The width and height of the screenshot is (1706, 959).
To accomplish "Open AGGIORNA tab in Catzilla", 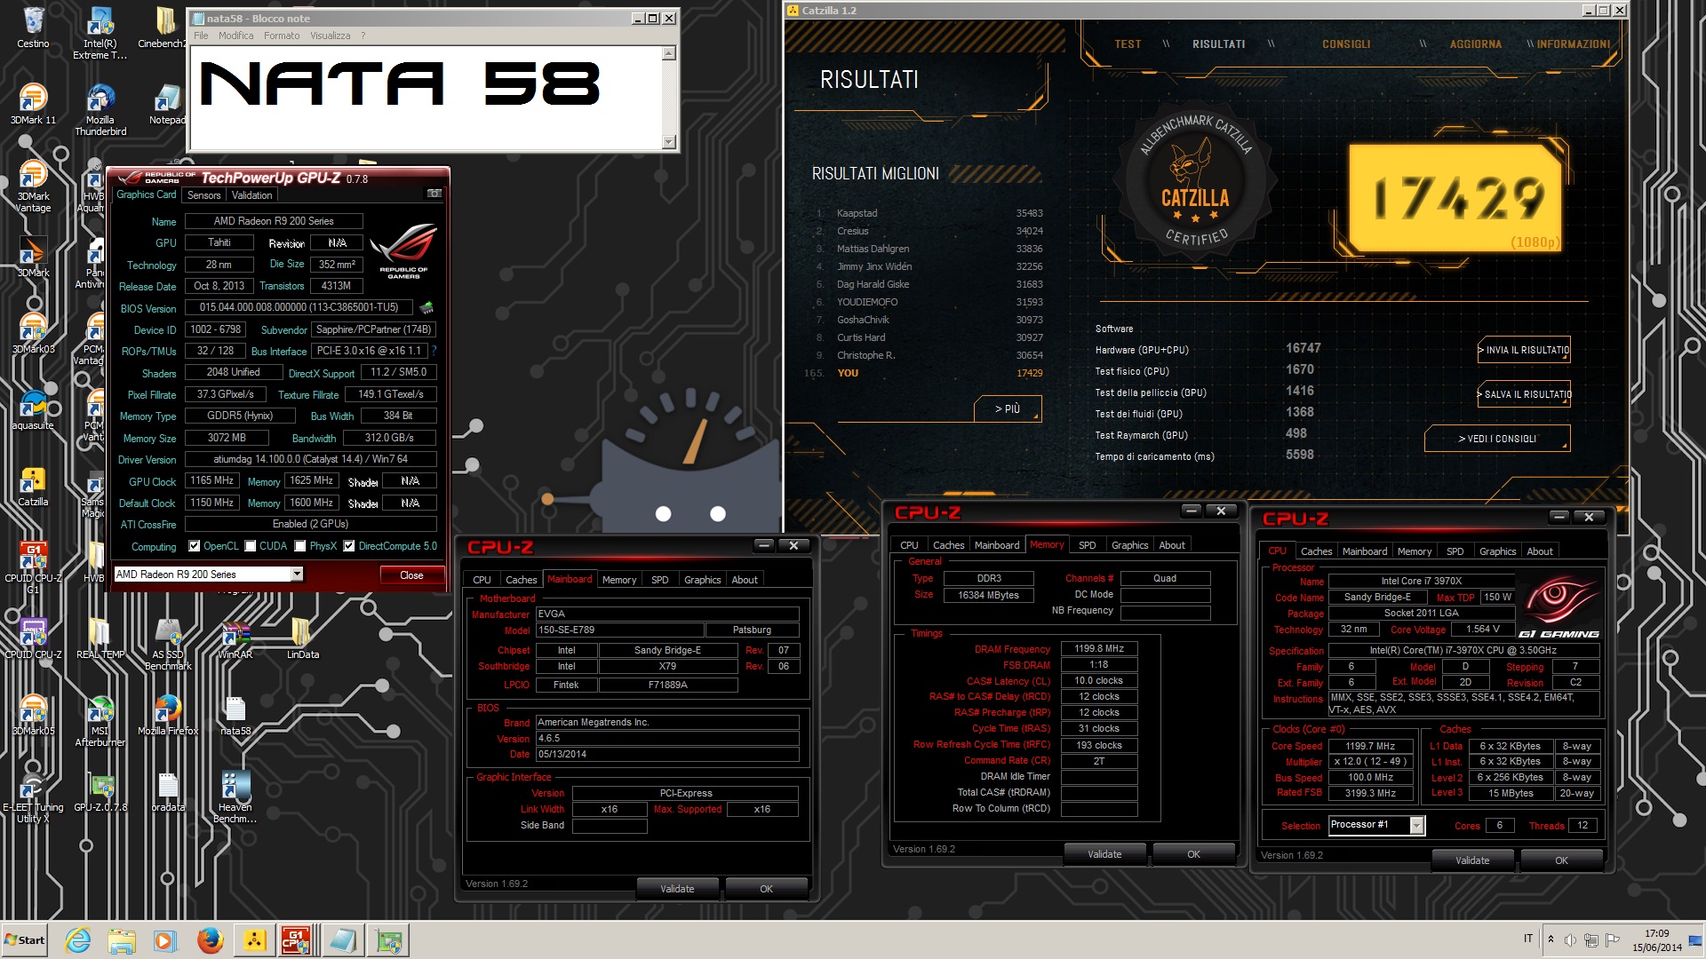I will 1475,44.
